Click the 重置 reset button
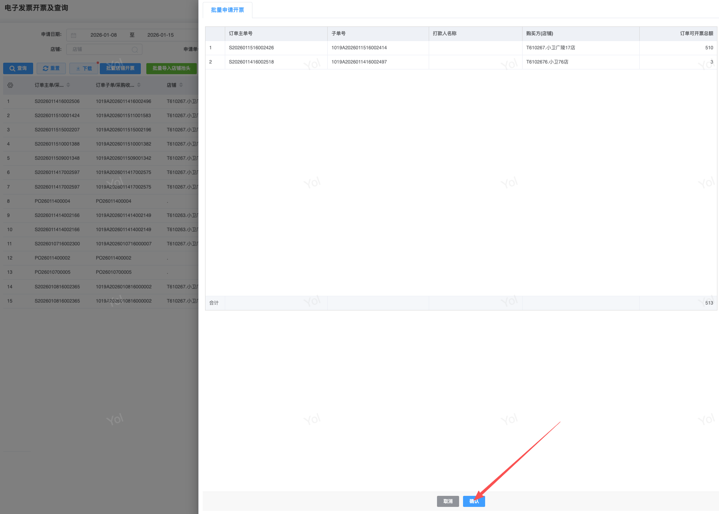Image resolution: width=719 pixels, height=514 pixels. (x=51, y=68)
